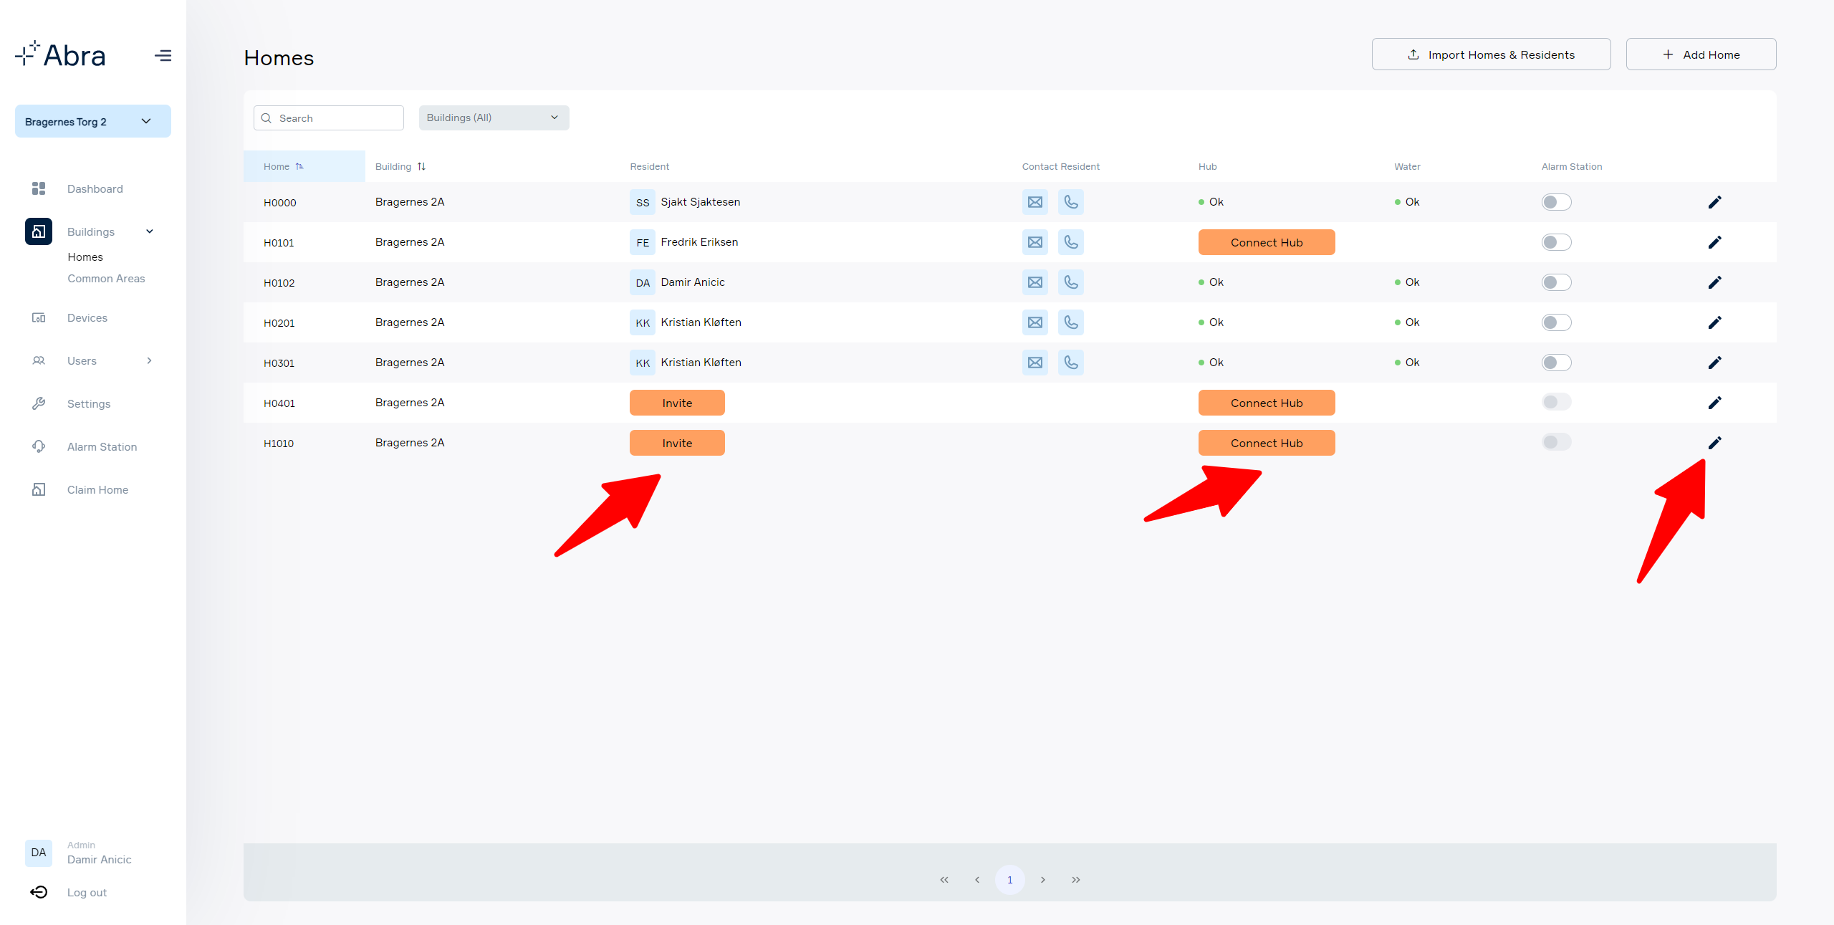Email resident Kristian Kløften for H0201
The image size is (1834, 925).
tap(1034, 322)
